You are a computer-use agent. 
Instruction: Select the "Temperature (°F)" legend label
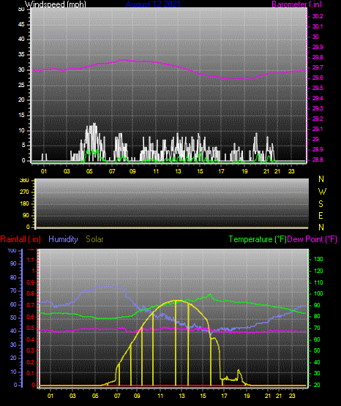pyautogui.click(x=258, y=239)
